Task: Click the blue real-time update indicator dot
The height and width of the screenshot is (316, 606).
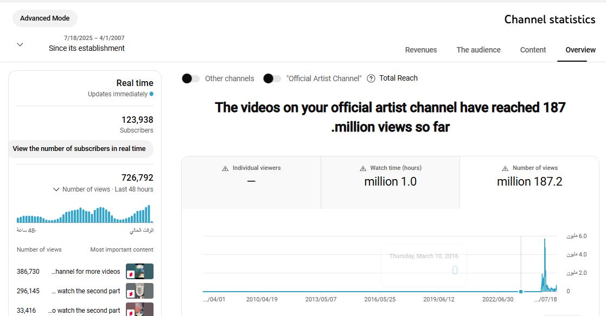Action: point(151,94)
